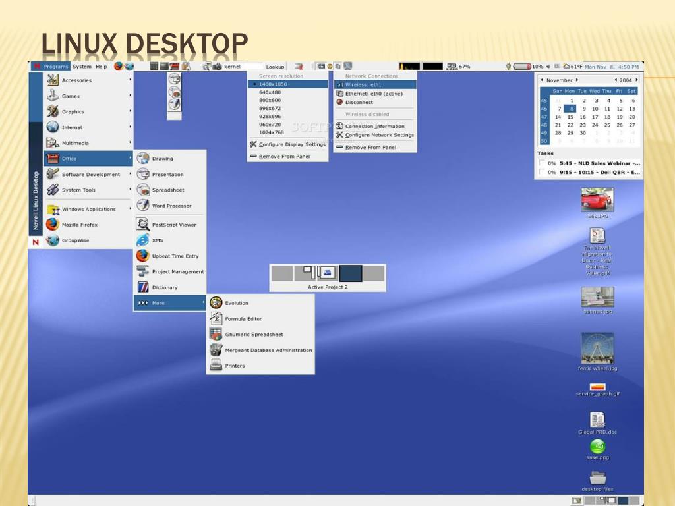Expand the Windows Applications submenu
Viewport: 675px width, 506px height.
pyautogui.click(x=89, y=209)
